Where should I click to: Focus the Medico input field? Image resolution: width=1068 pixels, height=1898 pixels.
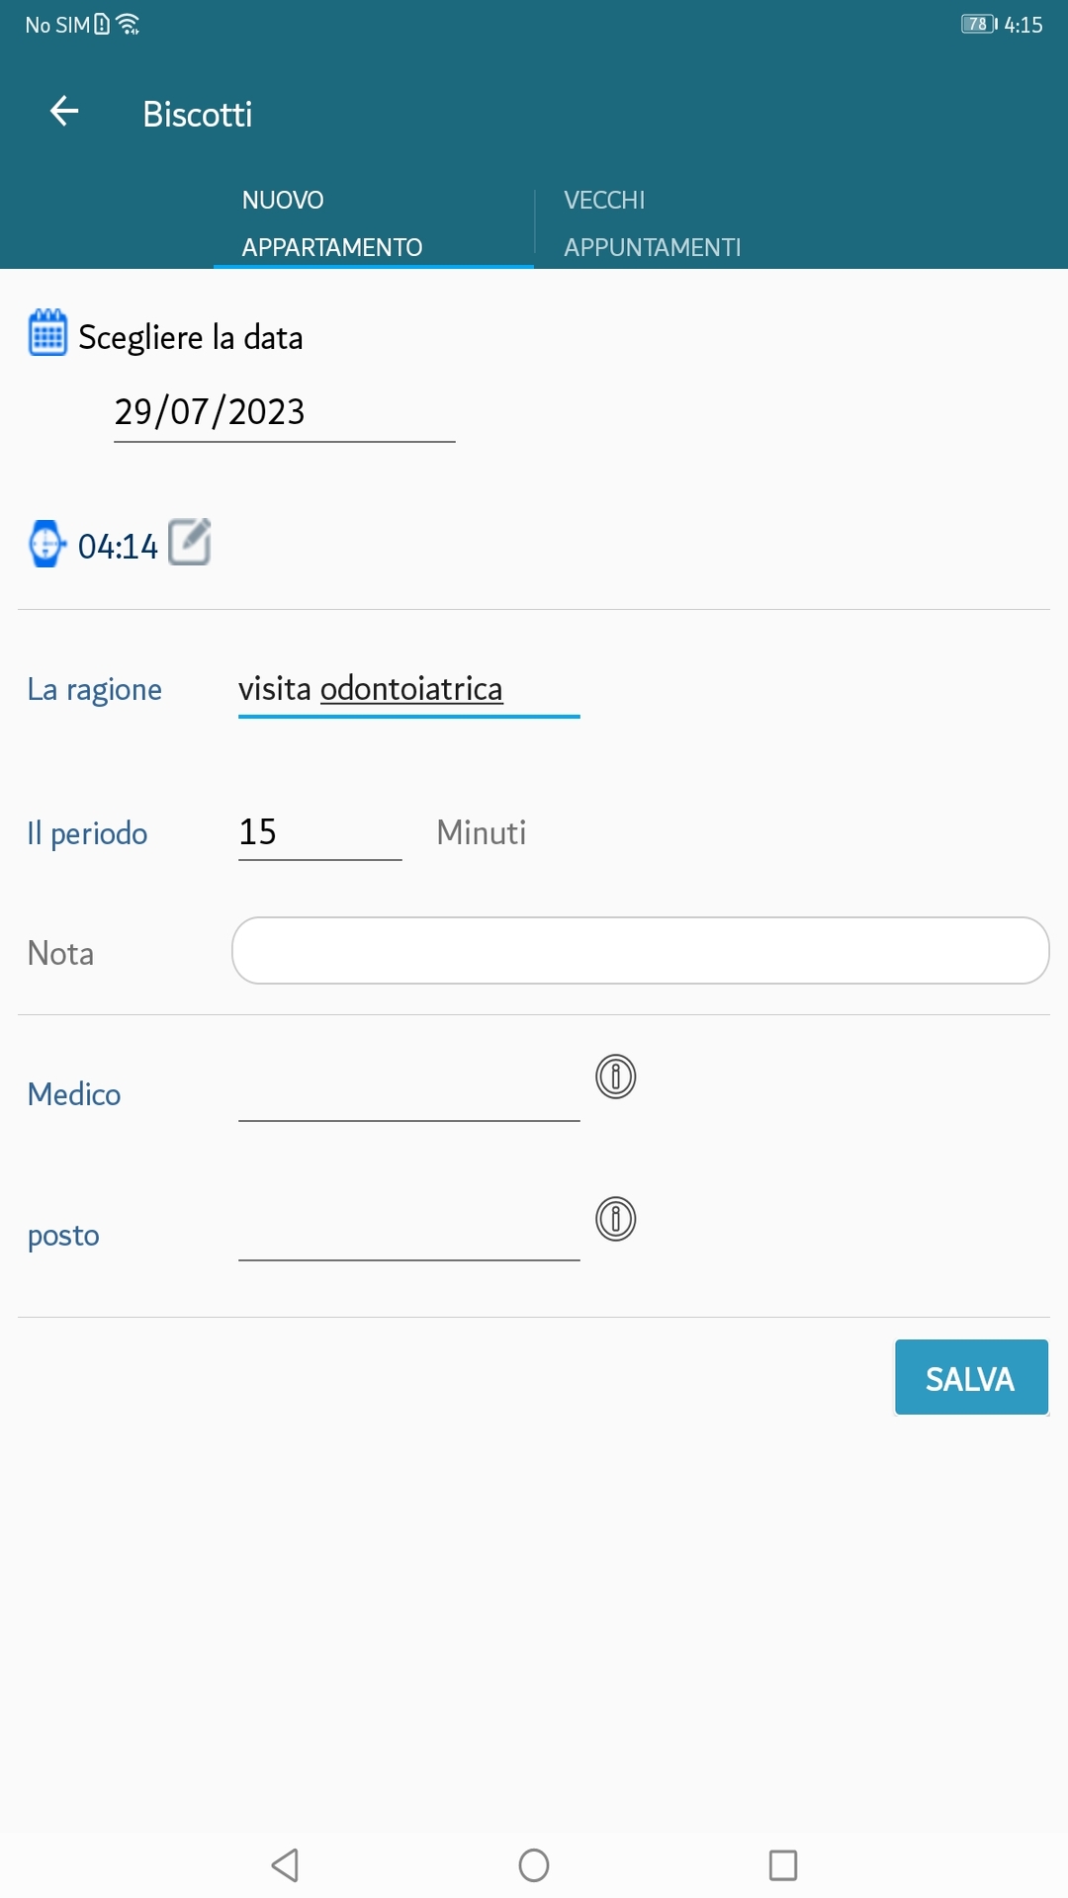(x=408, y=1093)
